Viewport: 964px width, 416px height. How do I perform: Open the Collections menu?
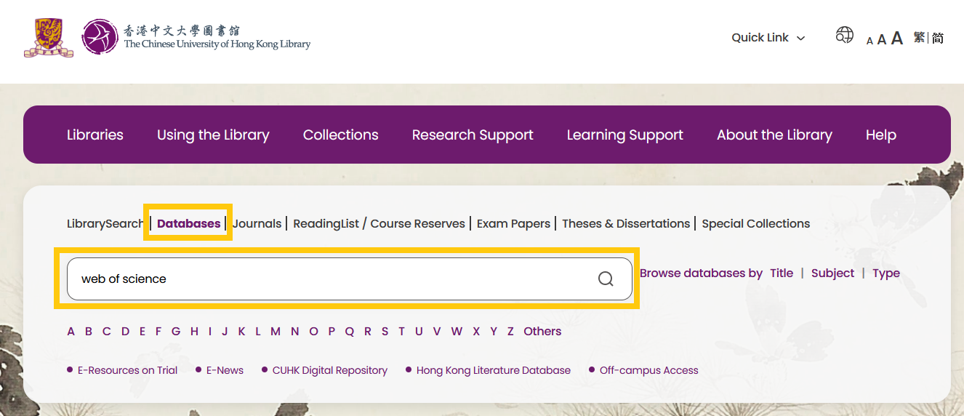click(x=341, y=135)
